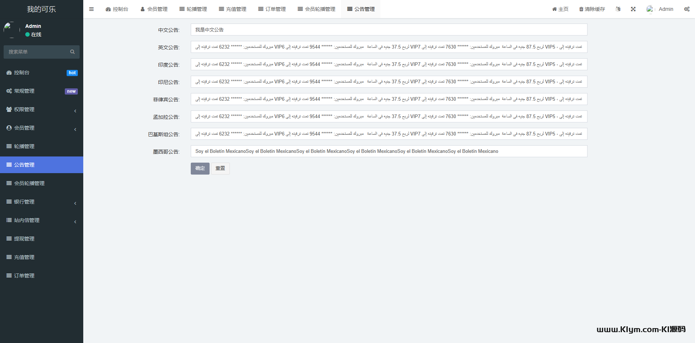695x343 pixels.
Task: Select 会员轮播管理 icon in the sidebar
Action: (x=9, y=183)
